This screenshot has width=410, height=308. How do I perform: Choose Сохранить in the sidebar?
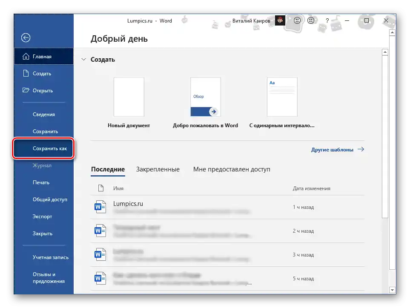click(x=44, y=131)
